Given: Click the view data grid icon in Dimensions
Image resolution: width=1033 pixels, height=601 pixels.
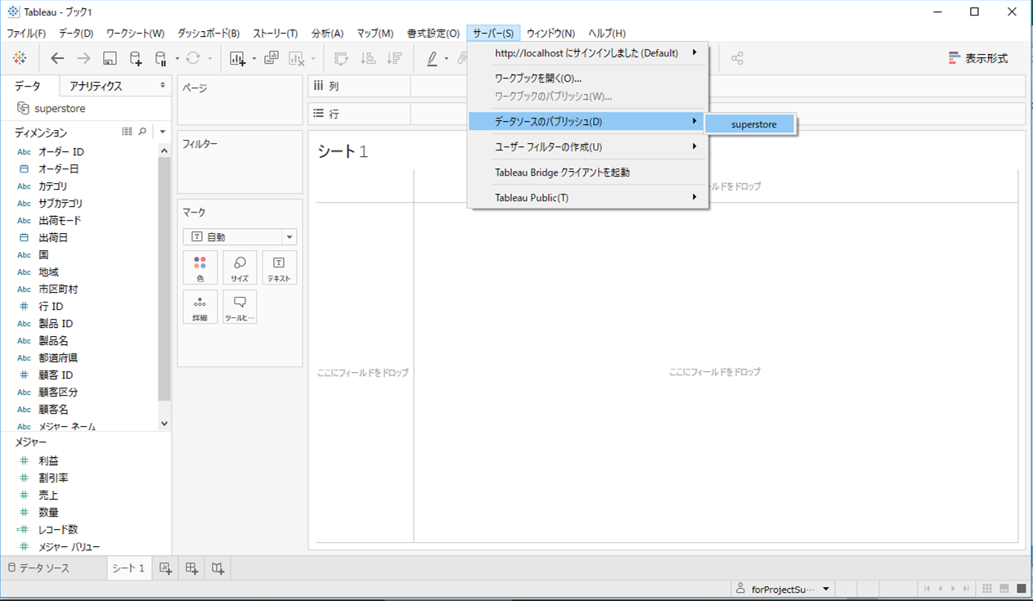Looking at the screenshot, I should [127, 131].
